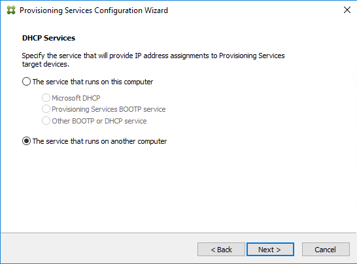Click the Citrix wizard icon in title bar

point(11,10)
